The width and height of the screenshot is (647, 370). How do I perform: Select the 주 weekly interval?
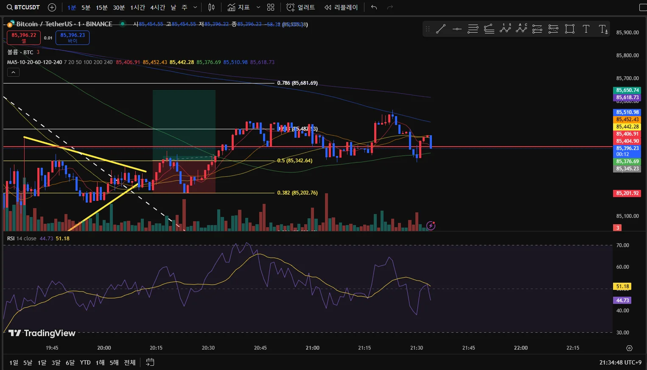[x=185, y=7]
